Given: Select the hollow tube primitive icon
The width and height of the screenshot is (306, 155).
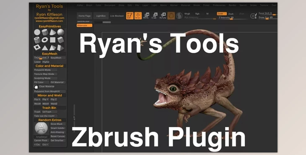Looking at the screenshot, I should (37, 40).
